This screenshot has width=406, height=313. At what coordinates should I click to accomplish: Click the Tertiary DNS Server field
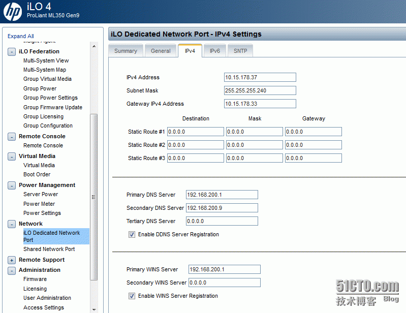pyautogui.click(x=222, y=221)
